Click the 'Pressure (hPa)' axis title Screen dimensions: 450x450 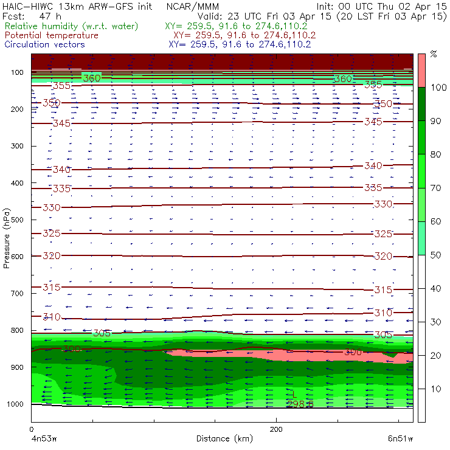tap(6, 238)
